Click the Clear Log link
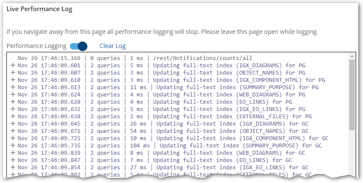Screen dimensions: 363x183 pos(113,46)
